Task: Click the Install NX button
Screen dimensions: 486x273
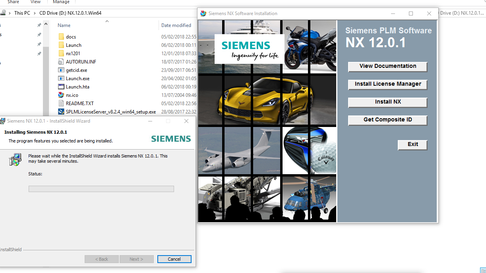Action: 387,102
